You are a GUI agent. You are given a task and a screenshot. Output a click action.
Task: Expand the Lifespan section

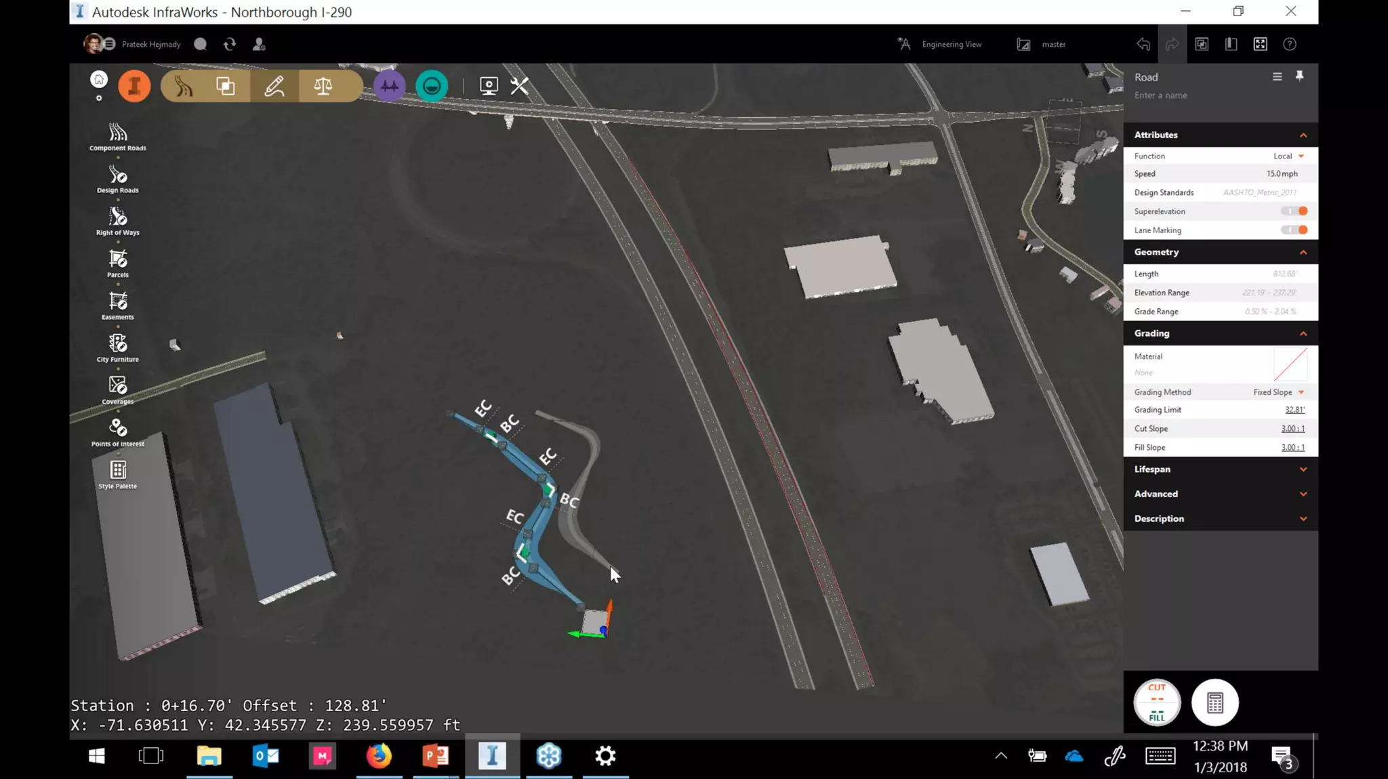click(x=1303, y=469)
